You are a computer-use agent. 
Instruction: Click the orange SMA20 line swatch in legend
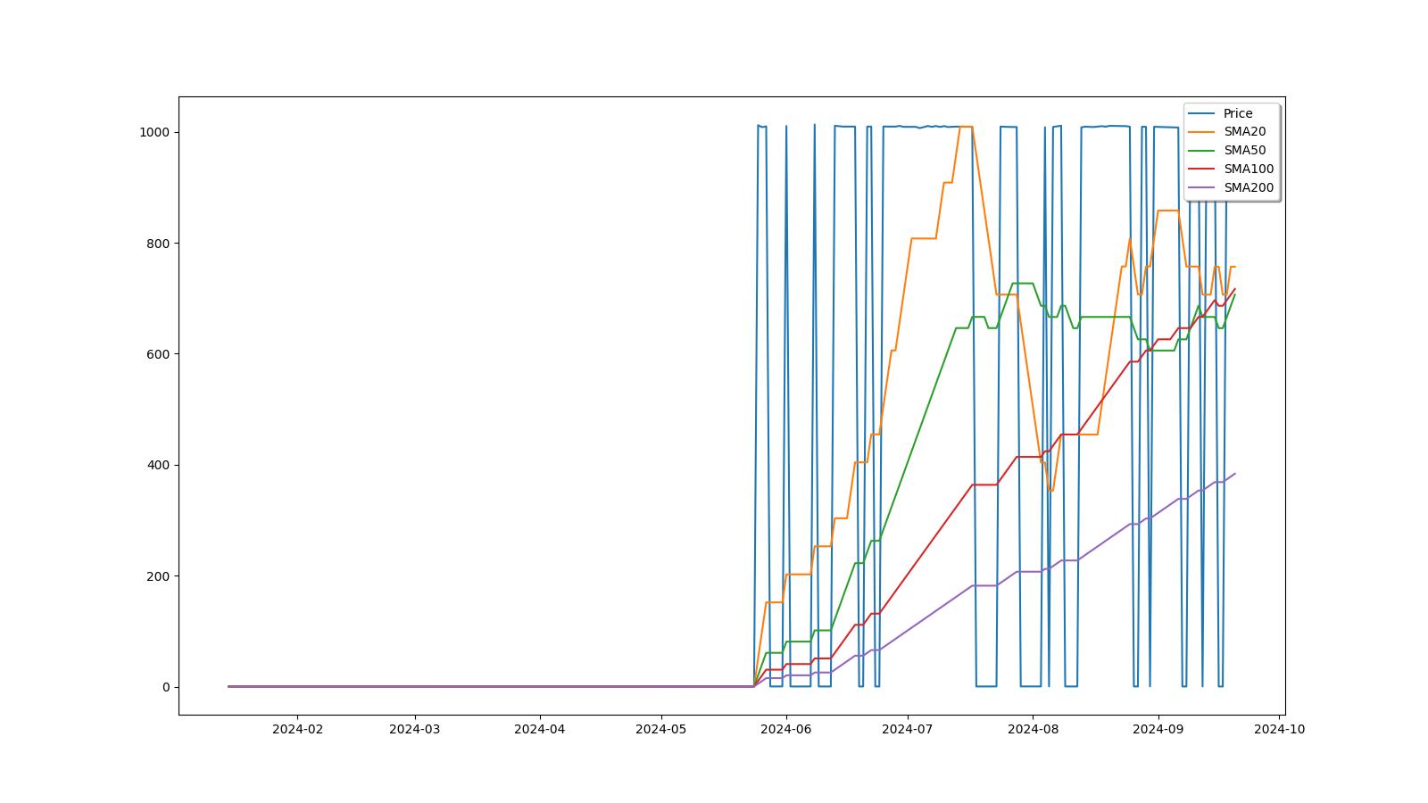point(1203,132)
